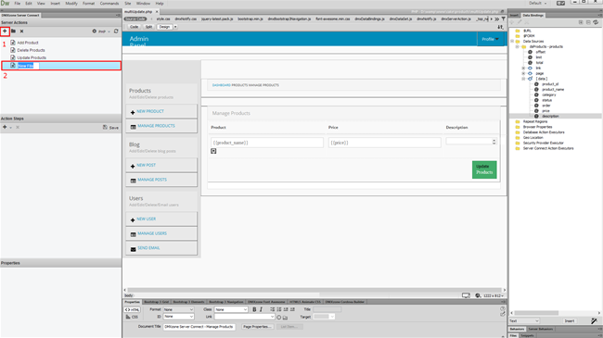Add a new server action with plus icon
This screenshot has height=338, width=603.
click(x=5, y=31)
